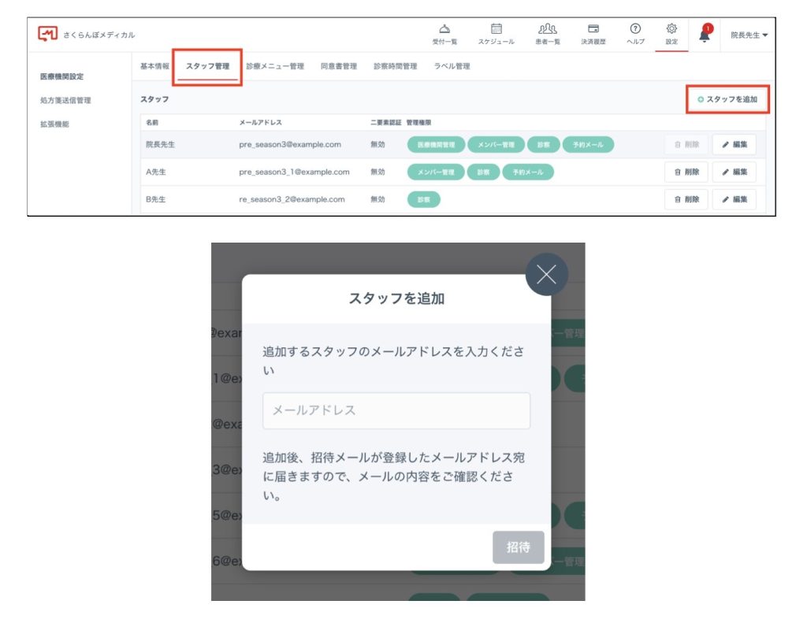This screenshot has width=807, height=623.
Task: Switch to the スタッフ管理 tab
Action: point(207,66)
